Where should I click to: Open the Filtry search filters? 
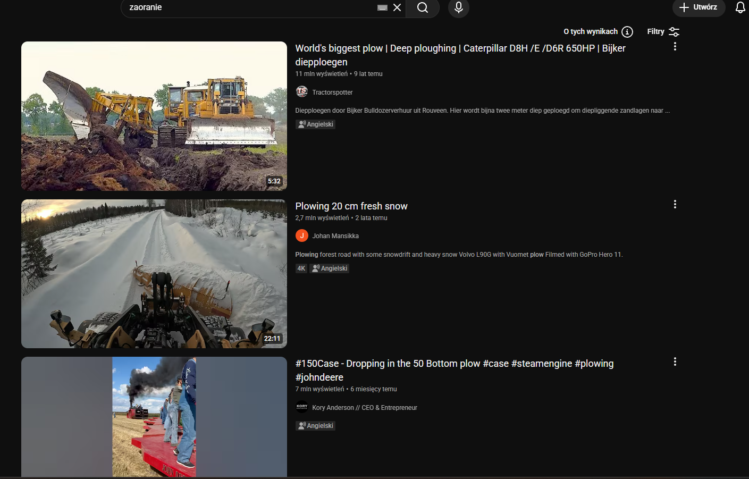(663, 32)
